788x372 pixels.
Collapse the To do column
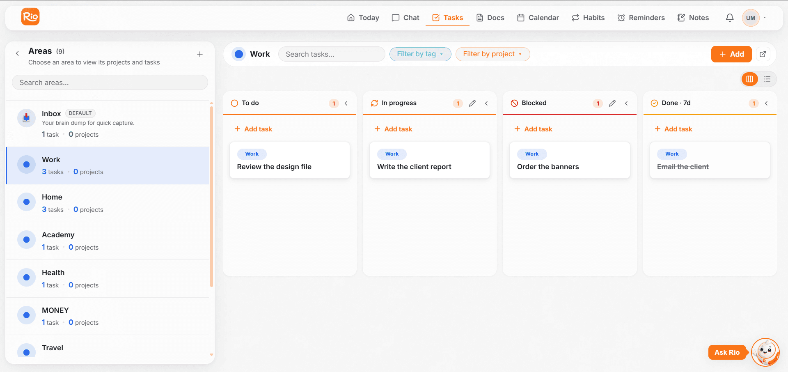coord(346,103)
